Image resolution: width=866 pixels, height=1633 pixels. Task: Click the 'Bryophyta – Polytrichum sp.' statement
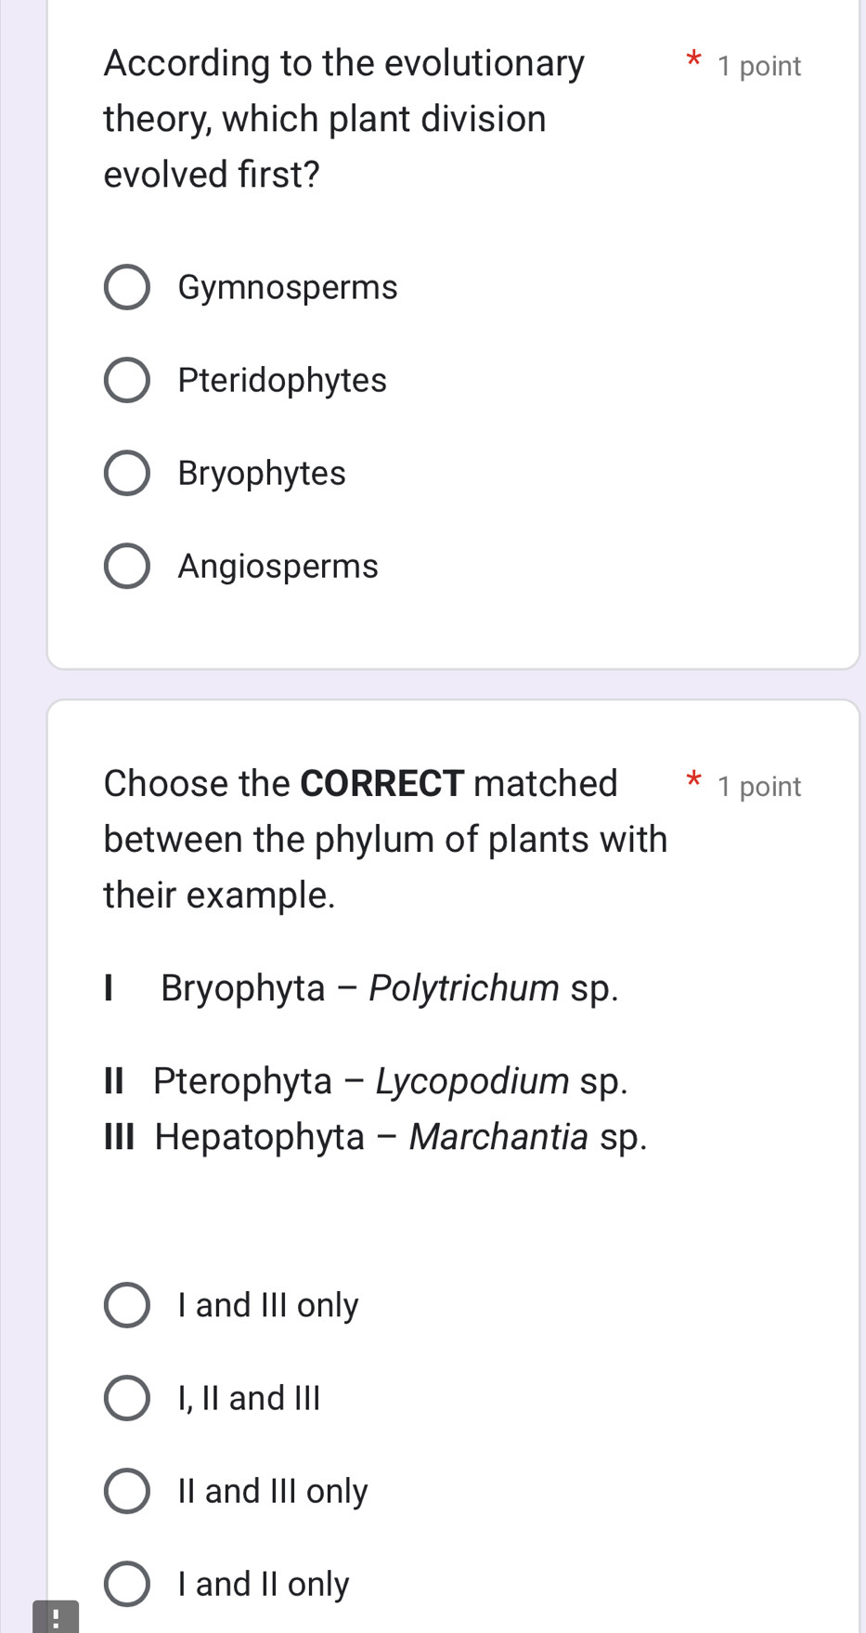pyautogui.click(x=388, y=987)
